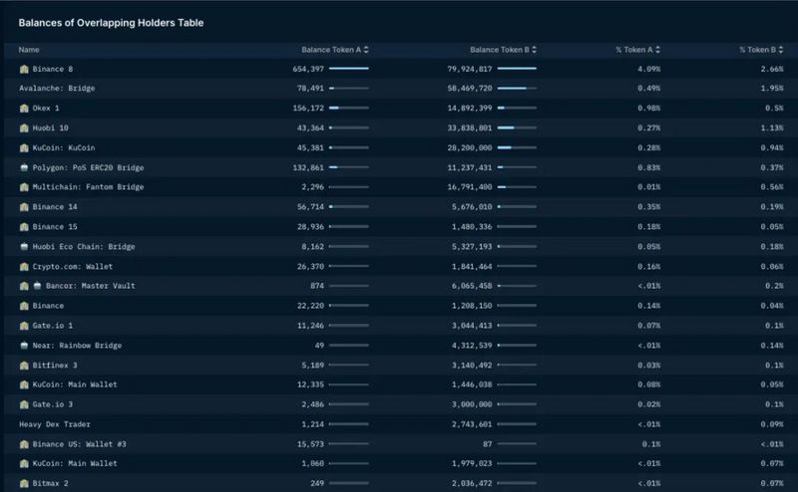Click the exchange icon beside Binance 8
Image resolution: width=798 pixels, height=492 pixels.
point(24,69)
